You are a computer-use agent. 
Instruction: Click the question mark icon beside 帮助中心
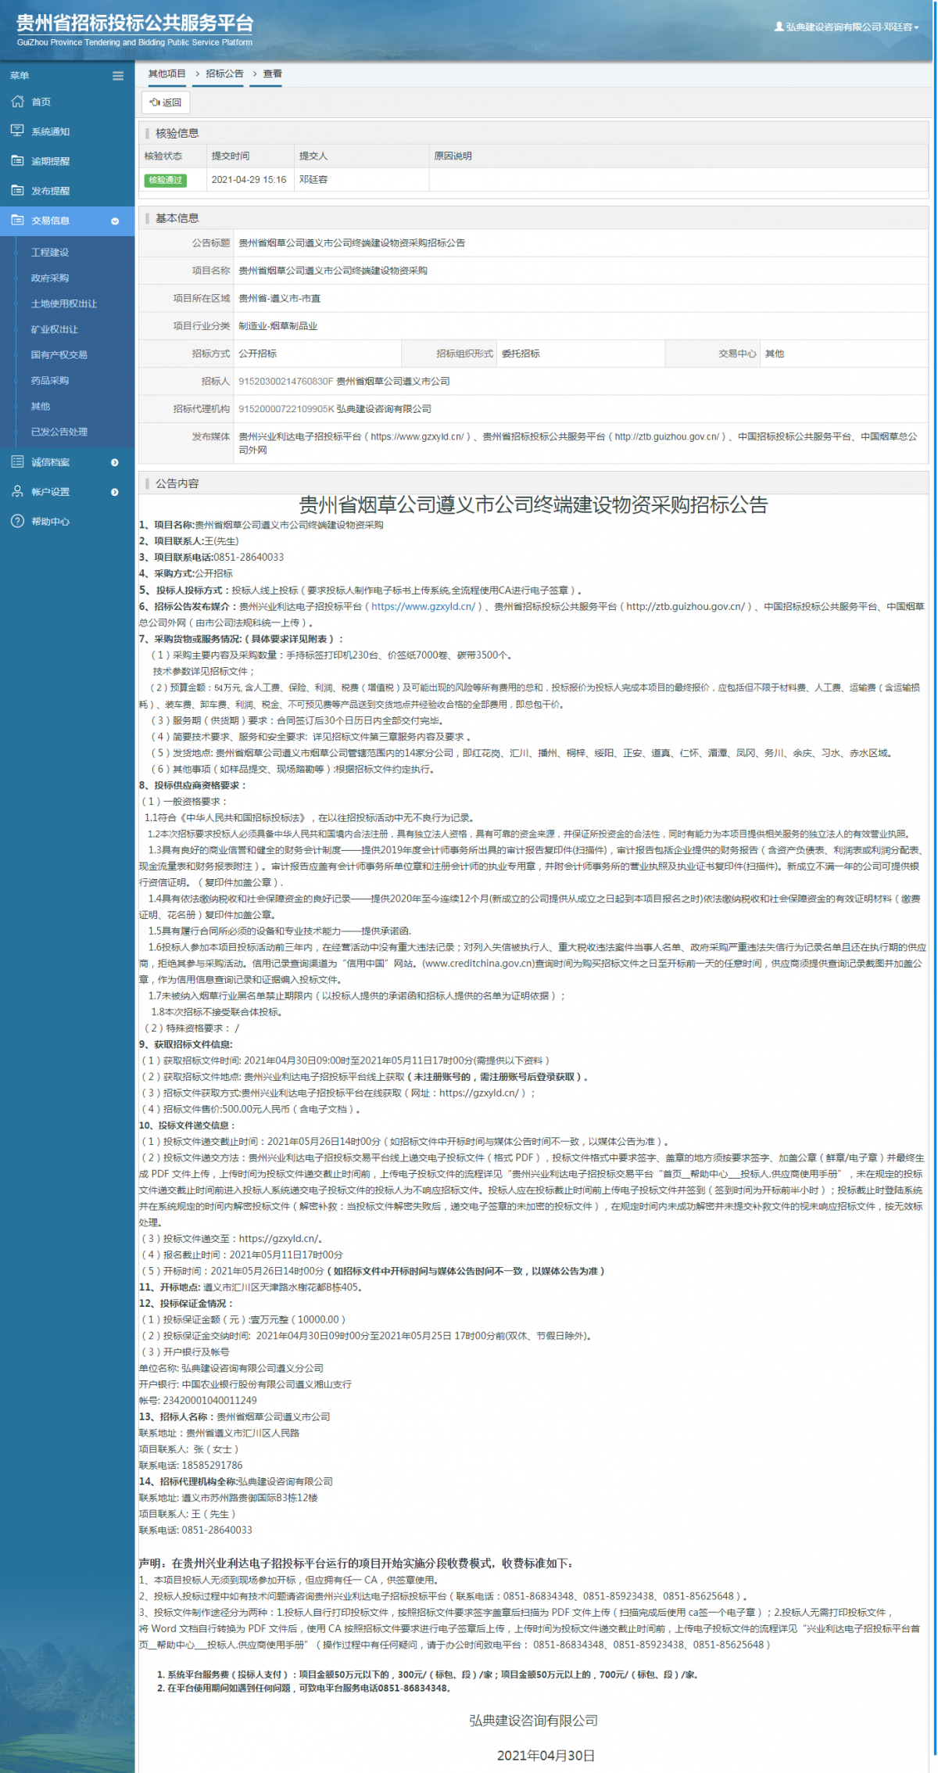[17, 522]
